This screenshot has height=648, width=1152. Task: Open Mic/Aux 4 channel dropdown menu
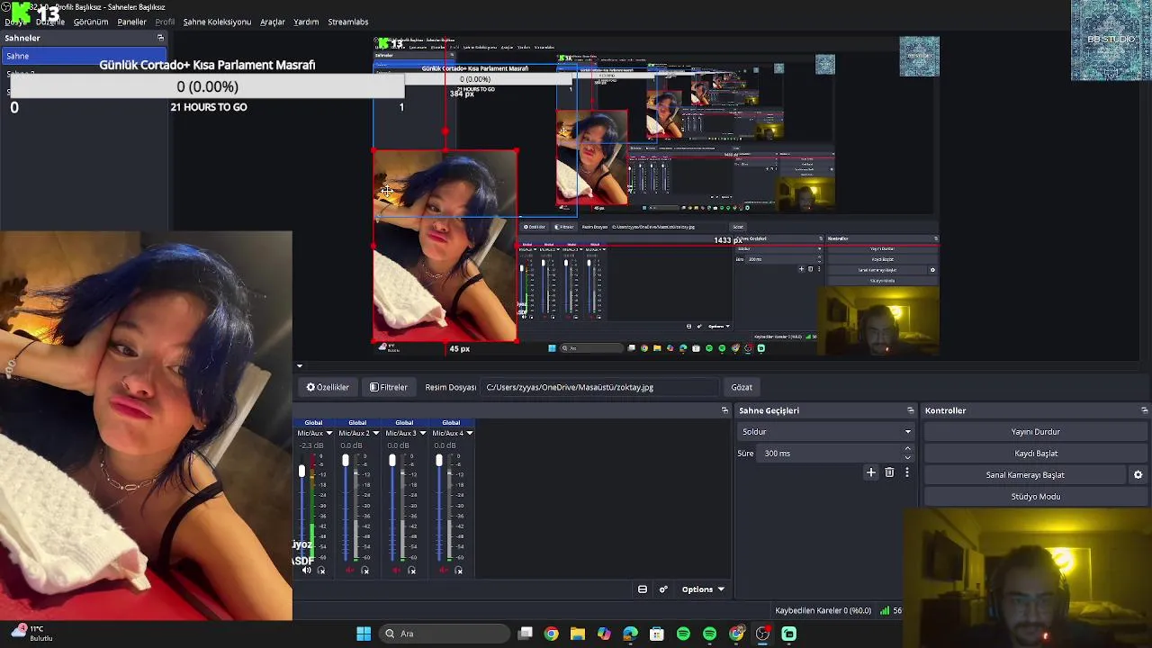(x=469, y=433)
